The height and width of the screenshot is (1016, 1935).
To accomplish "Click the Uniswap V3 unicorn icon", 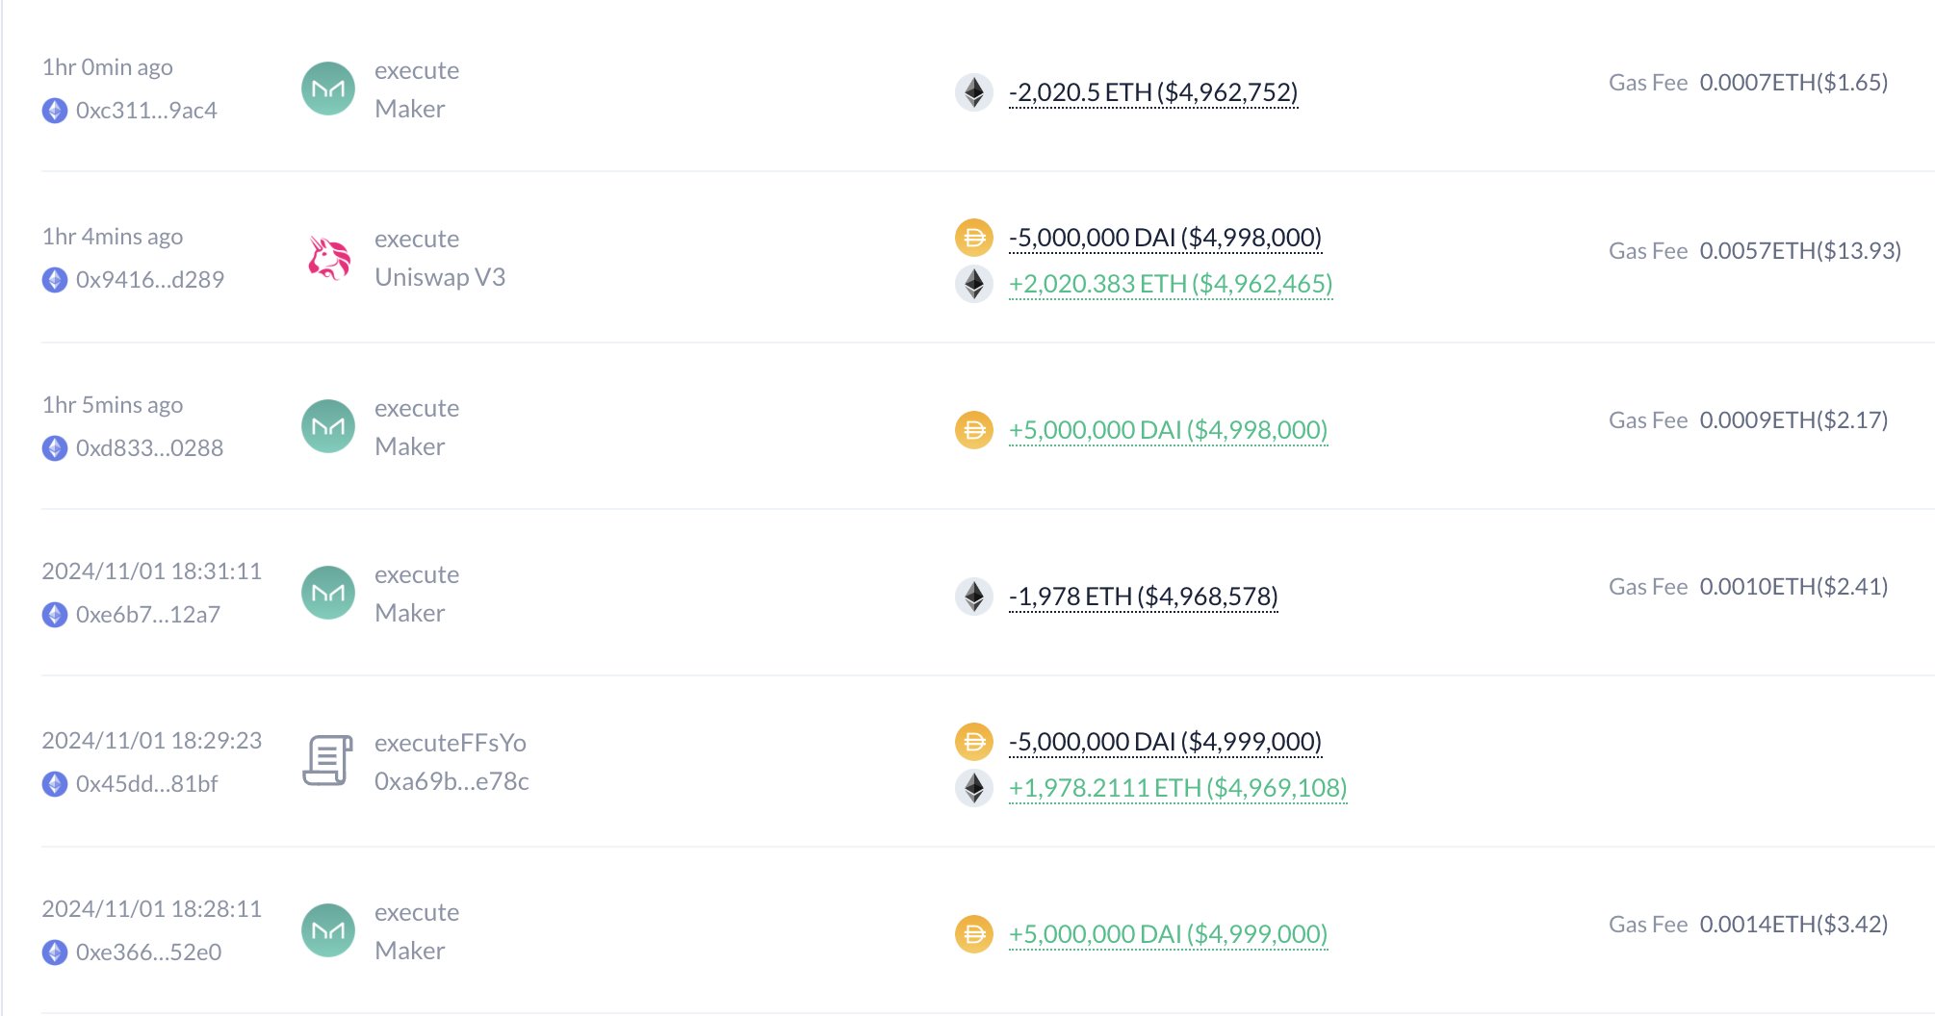I will (328, 258).
